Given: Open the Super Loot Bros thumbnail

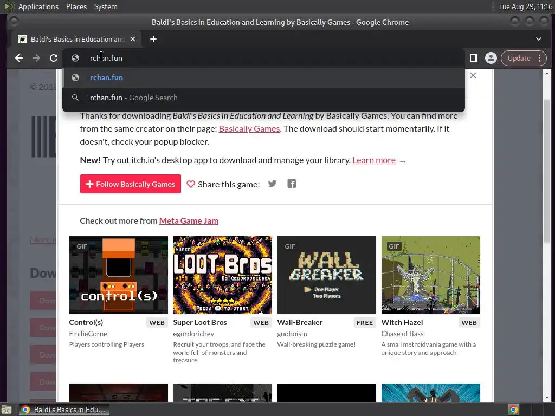Looking at the screenshot, I should tap(223, 275).
